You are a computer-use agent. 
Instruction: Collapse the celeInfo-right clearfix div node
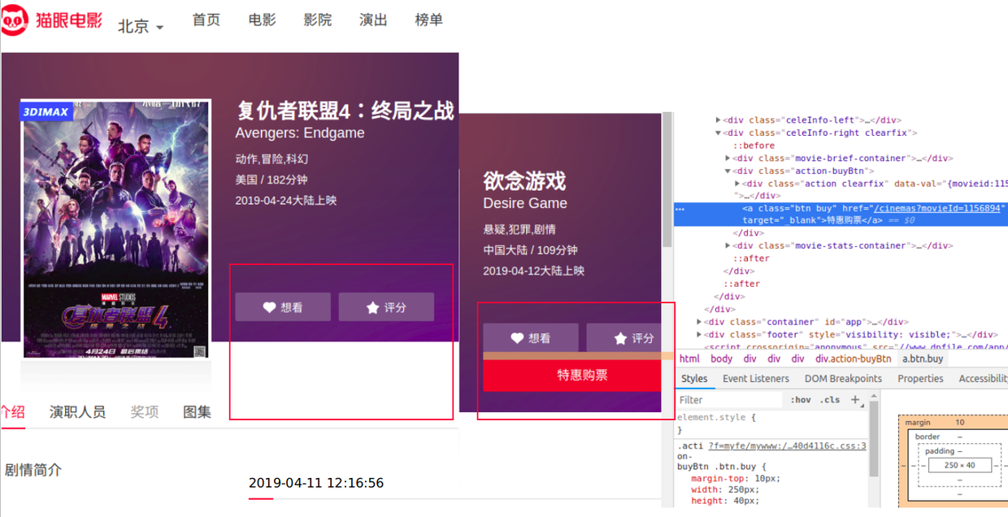(x=718, y=133)
